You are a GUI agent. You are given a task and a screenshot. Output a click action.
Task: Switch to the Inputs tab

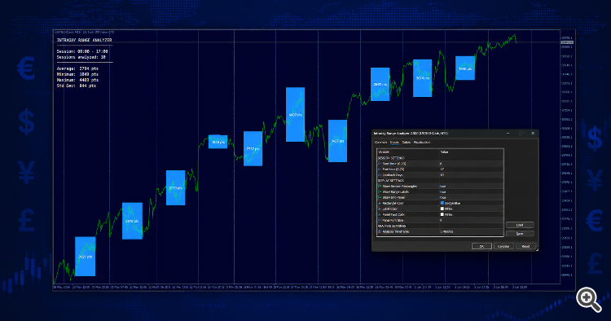pos(394,143)
